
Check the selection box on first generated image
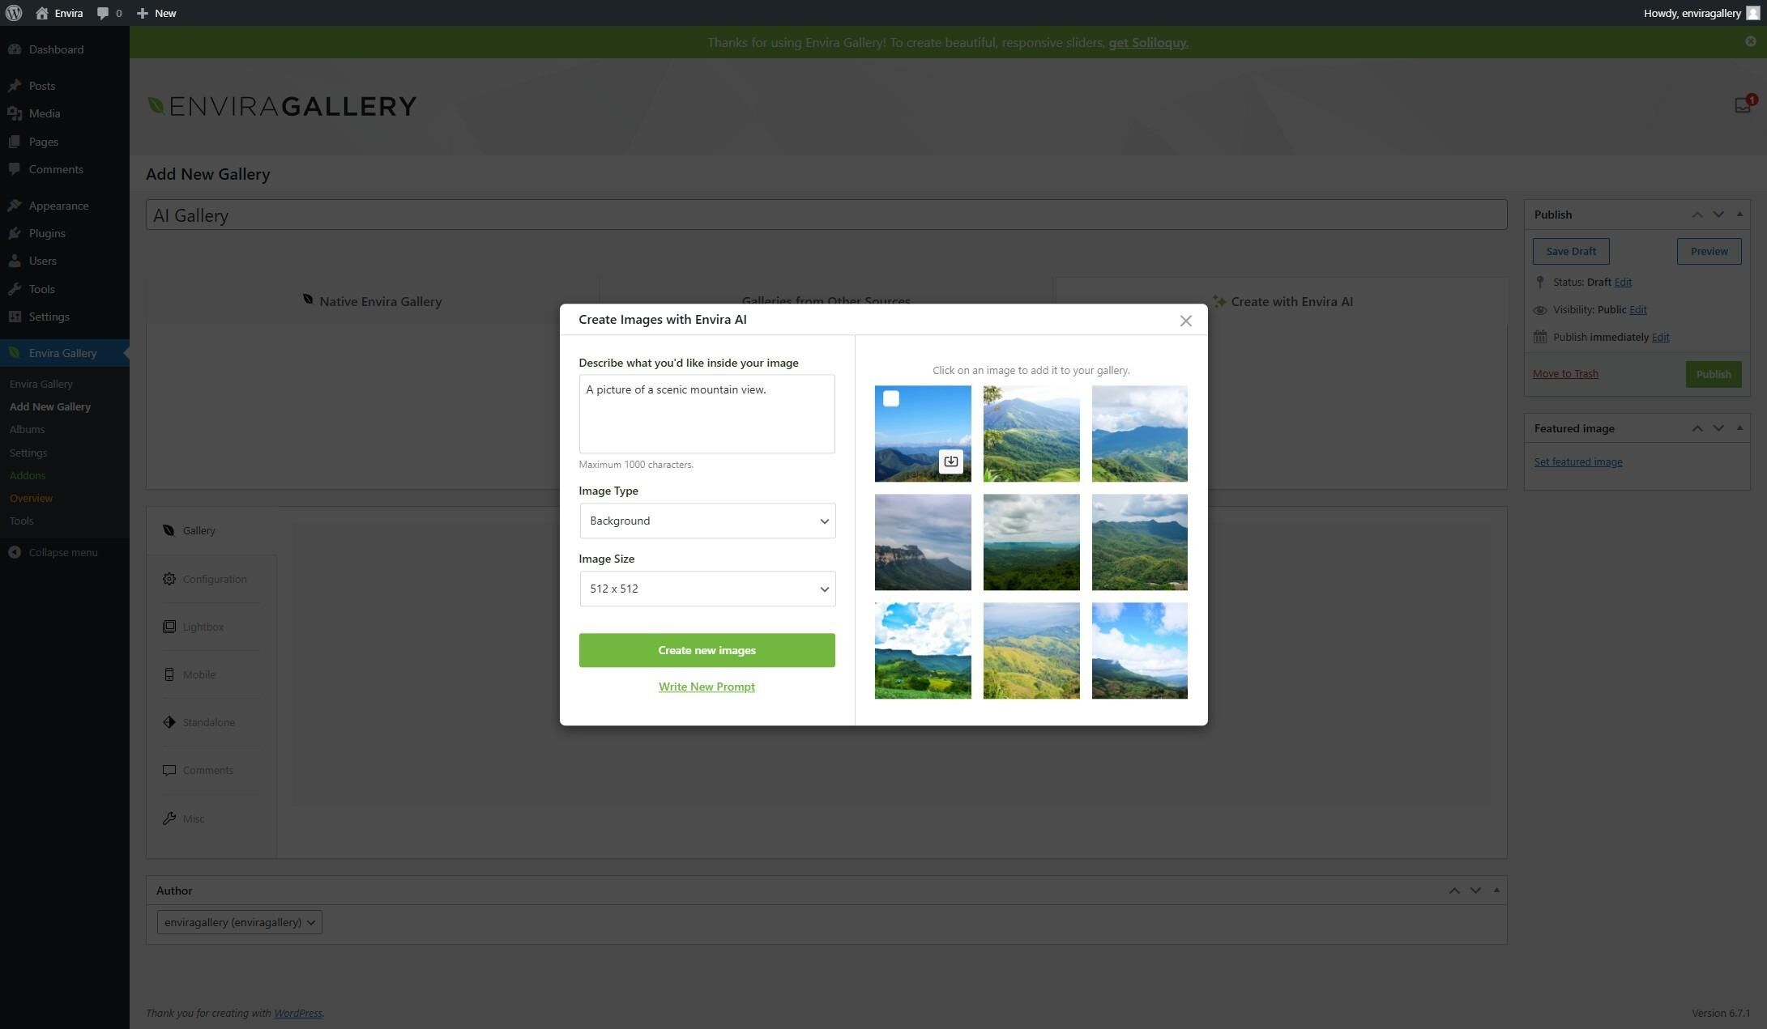(x=891, y=398)
